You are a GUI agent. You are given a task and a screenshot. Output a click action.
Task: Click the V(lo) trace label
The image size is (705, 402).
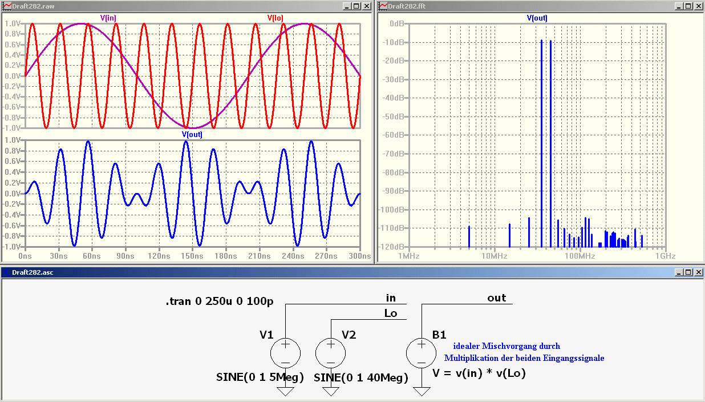point(275,18)
